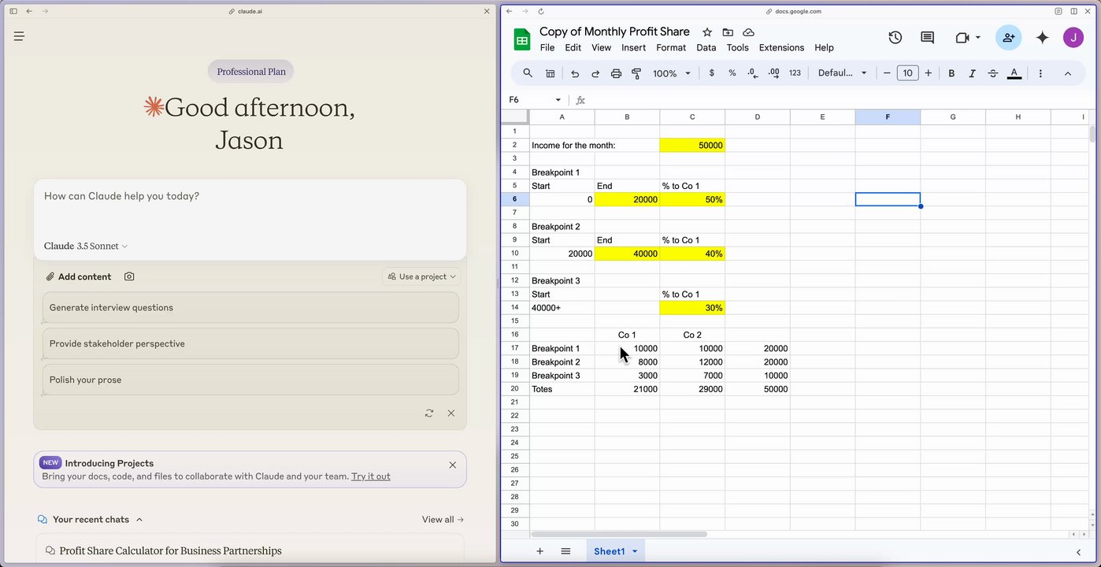Open the text color picker
Viewport: 1101px width, 567px height.
[x=1014, y=73]
